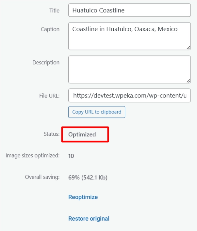This screenshot has width=197, height=231.
Task: Click the caption textarea resize handle
Action: (188, 48)
